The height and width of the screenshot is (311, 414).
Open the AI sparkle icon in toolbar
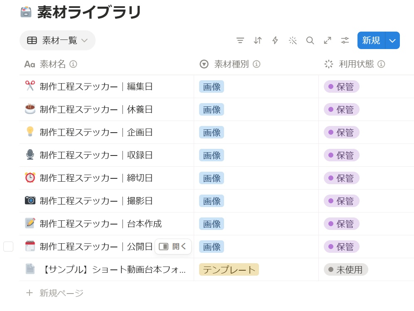tap(293, 40)
